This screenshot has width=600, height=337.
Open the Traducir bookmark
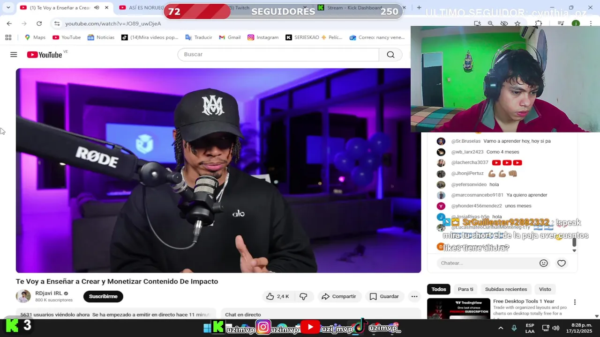(x=198, y=37)
